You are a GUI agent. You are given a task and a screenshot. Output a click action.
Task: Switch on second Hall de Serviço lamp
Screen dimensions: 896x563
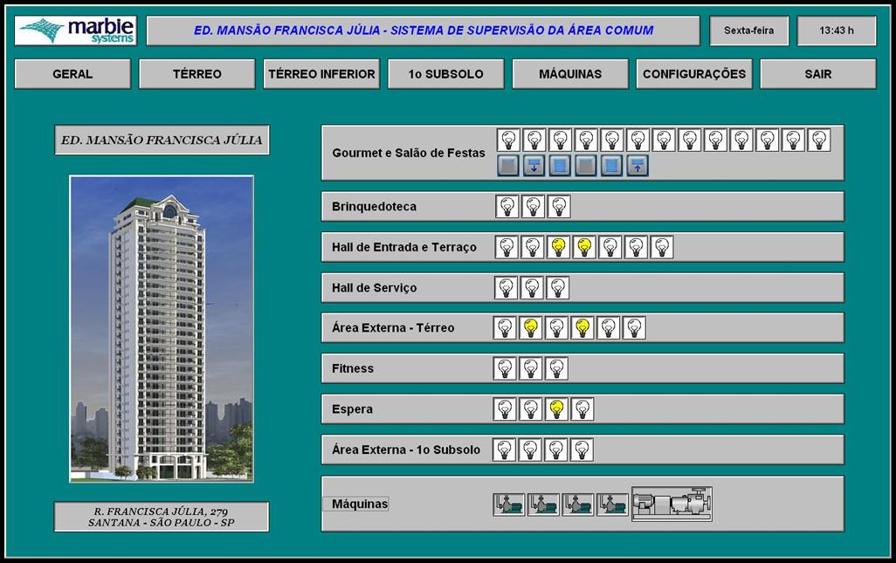click(532, 288)
